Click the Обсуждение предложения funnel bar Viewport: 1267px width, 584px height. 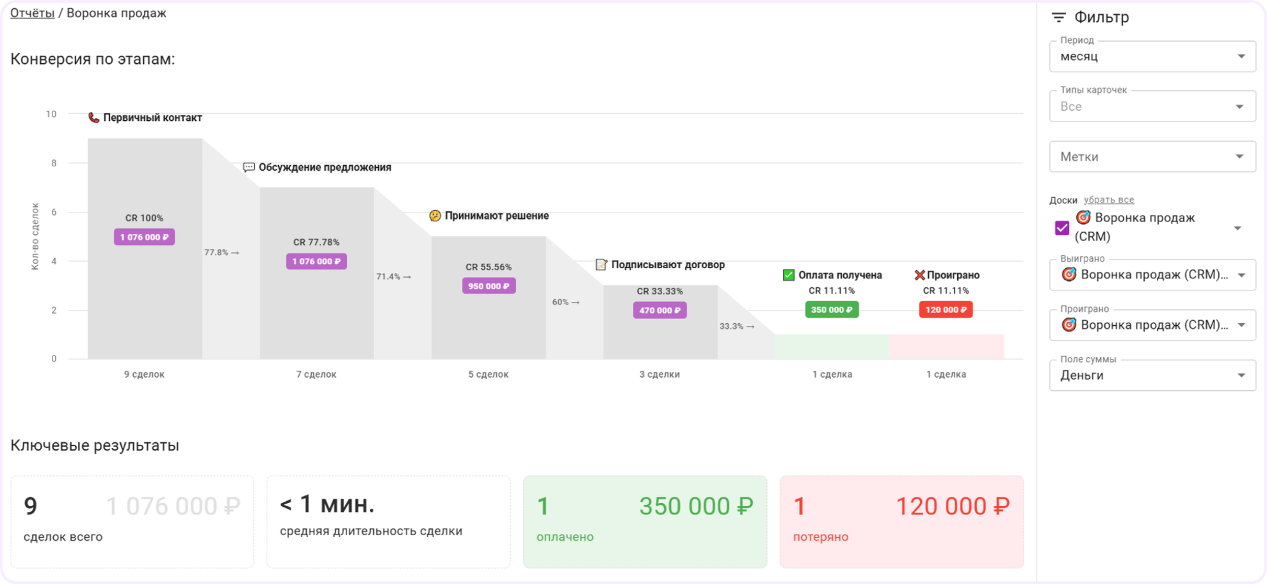pos(317,273)
